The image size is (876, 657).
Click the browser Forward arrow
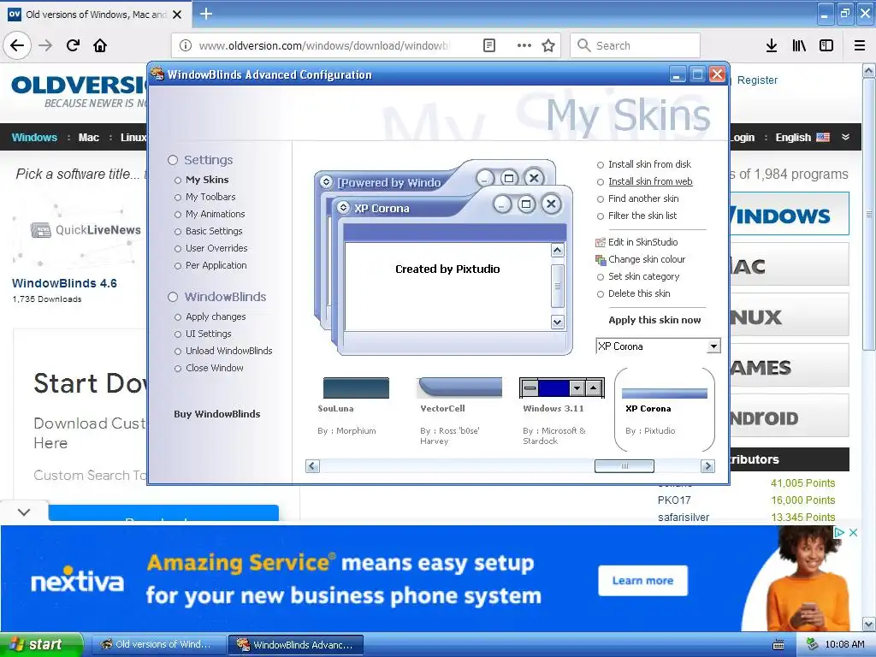(45, 45)
